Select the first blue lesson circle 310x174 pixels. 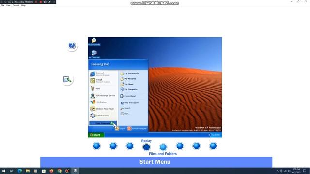point(97,146)
